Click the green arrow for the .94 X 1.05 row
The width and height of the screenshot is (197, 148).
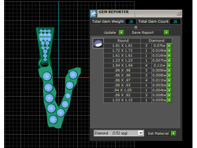(170, 90)
